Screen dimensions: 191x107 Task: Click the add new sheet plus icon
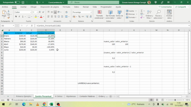click(x=110, y=96)
